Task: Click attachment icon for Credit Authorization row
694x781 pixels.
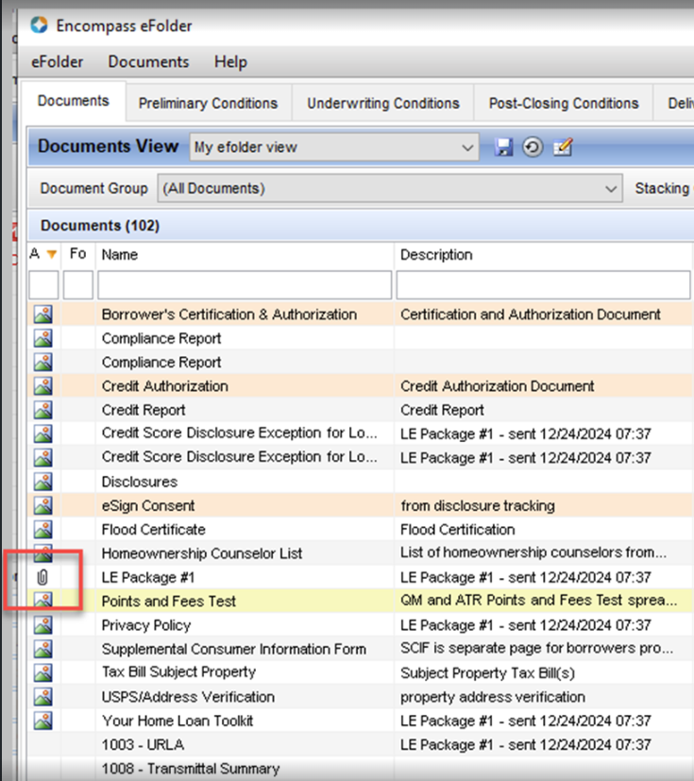Action: click(43, 386)
